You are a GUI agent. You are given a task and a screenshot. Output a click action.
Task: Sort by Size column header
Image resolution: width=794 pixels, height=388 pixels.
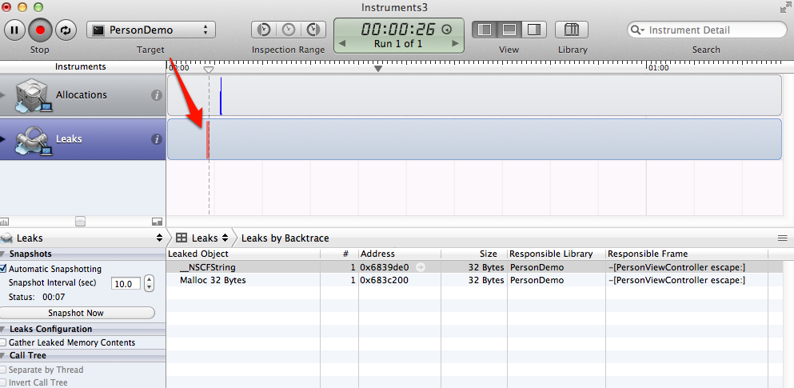click(x=474, y=254)
